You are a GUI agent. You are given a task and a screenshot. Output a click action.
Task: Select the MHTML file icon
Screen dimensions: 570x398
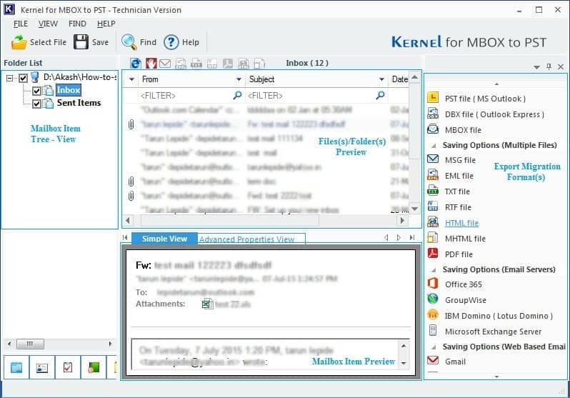pos(433,237)
